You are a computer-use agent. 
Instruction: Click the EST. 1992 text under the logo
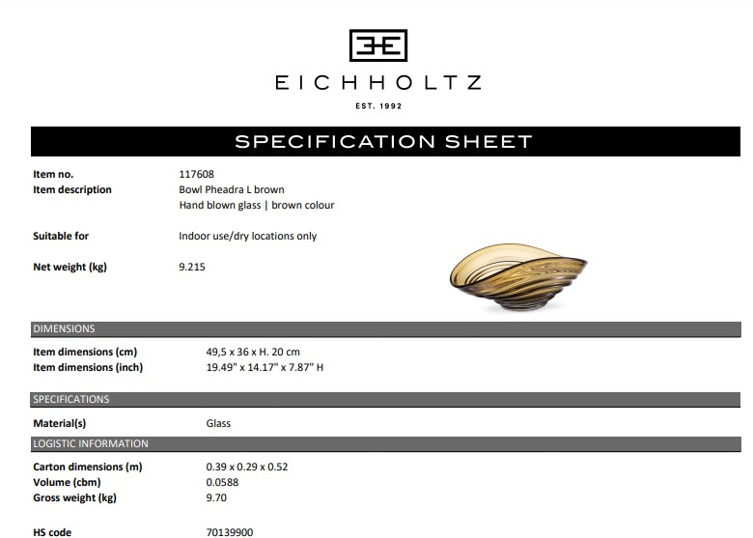(377, 106)
